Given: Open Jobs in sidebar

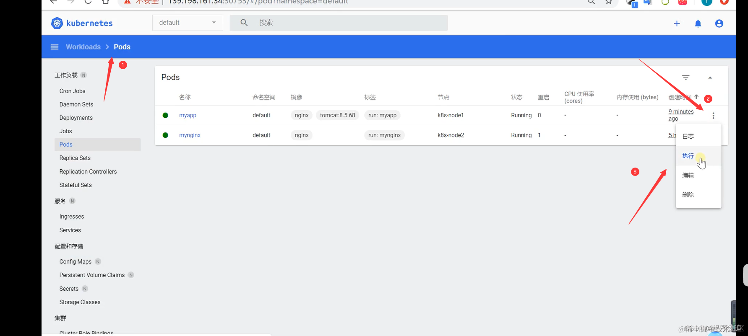Looking at the screenshot, I should (x=65, y=131).
